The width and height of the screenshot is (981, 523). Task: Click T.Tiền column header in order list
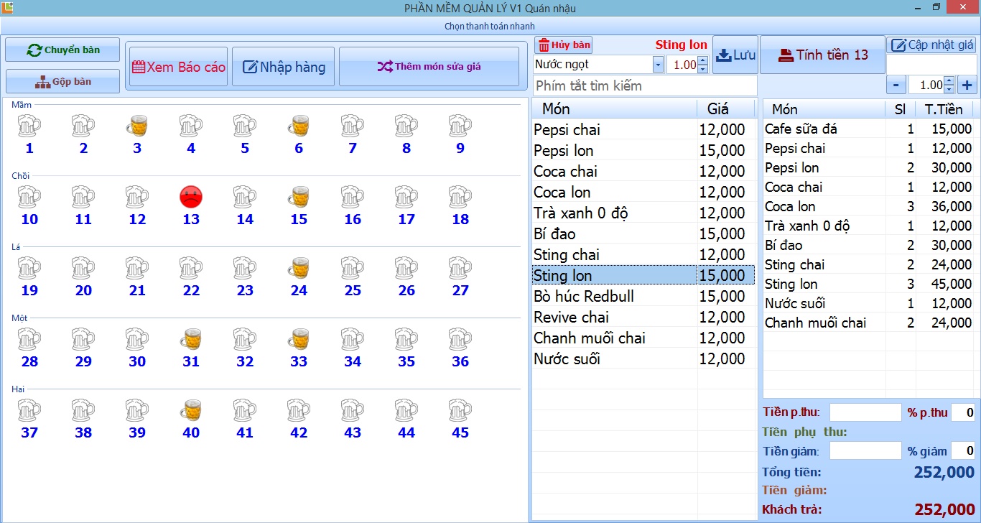tap(944, 109)
